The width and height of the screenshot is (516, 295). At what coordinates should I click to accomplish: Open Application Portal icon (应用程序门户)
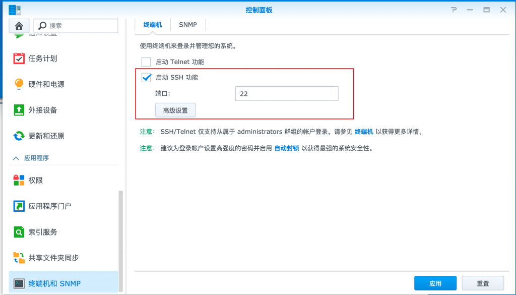tap(19, 206)
